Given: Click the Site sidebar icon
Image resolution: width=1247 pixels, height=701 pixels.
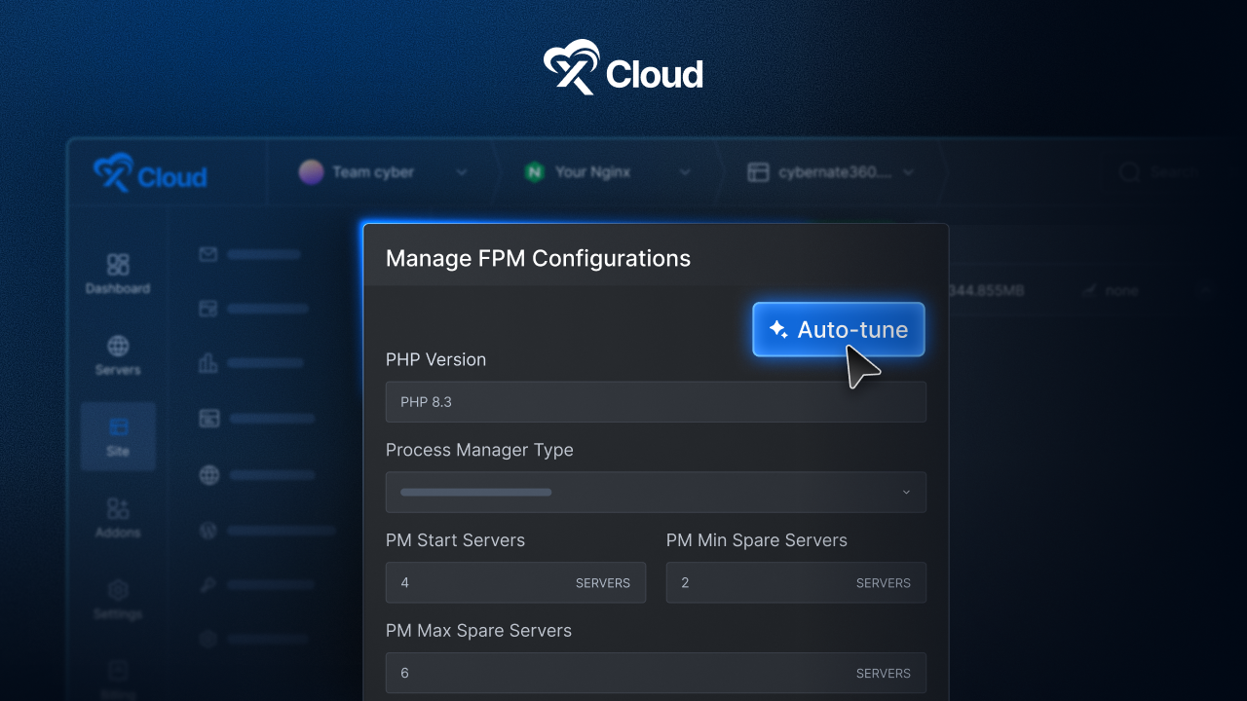Looking at the screenshot, I should pos(117,436).
